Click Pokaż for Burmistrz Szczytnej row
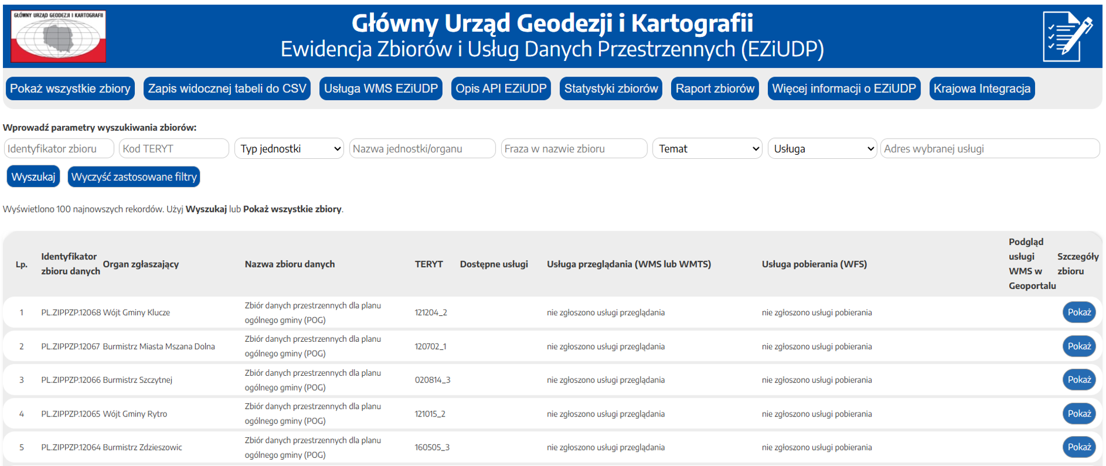Screen dimensions: 1106x466 click(1079, 380)
